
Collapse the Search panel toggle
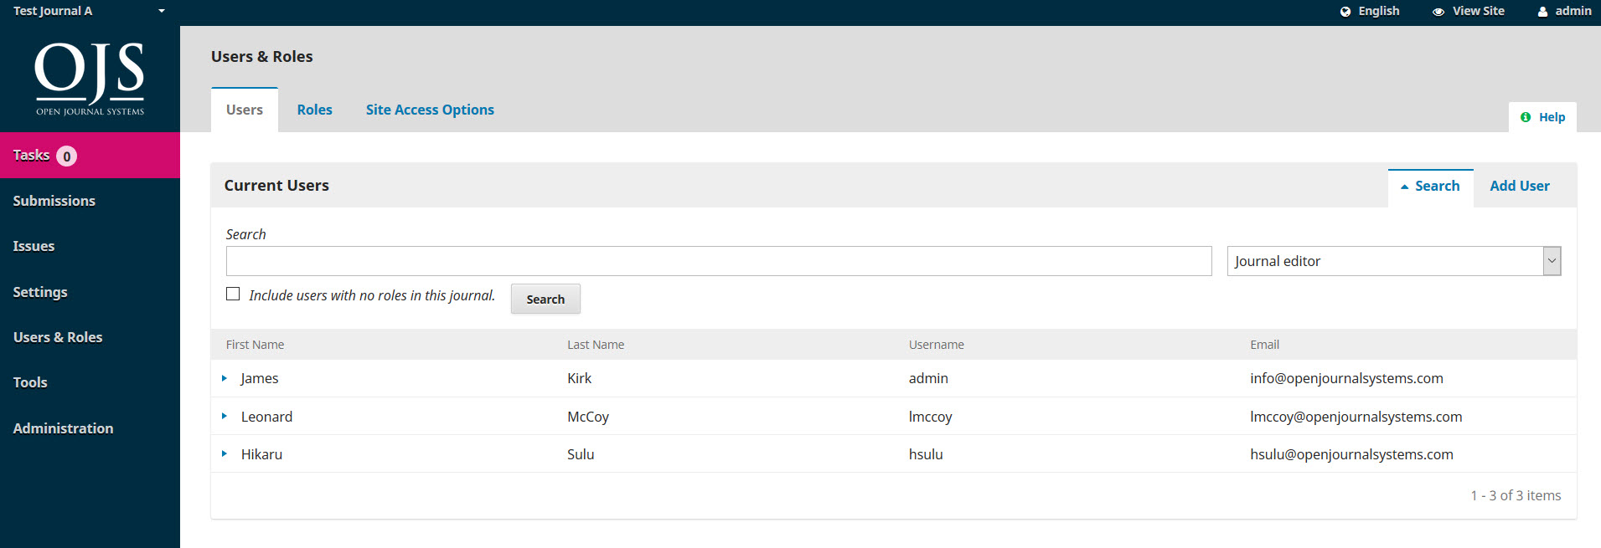1430,187
